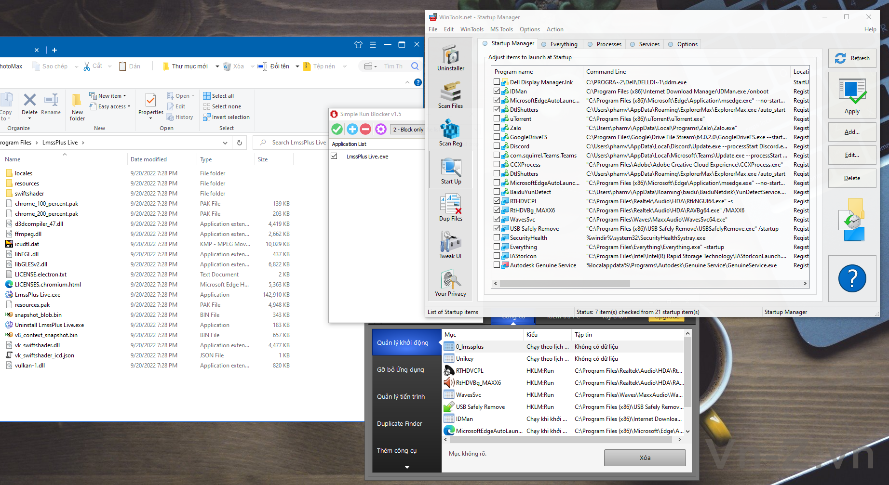Screen dimensions: 889x485
Task: Open Scan Files tool in WinTools sidebar
Action: tap(450, 95)
